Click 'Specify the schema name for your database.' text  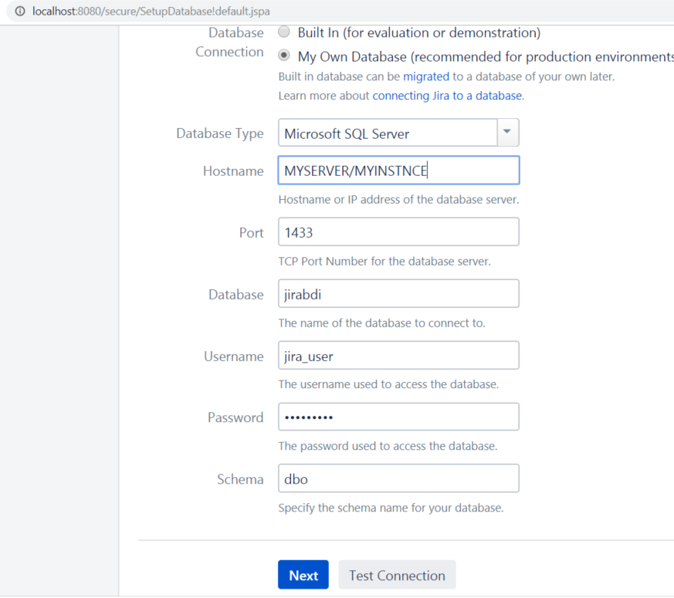[391, 508]
